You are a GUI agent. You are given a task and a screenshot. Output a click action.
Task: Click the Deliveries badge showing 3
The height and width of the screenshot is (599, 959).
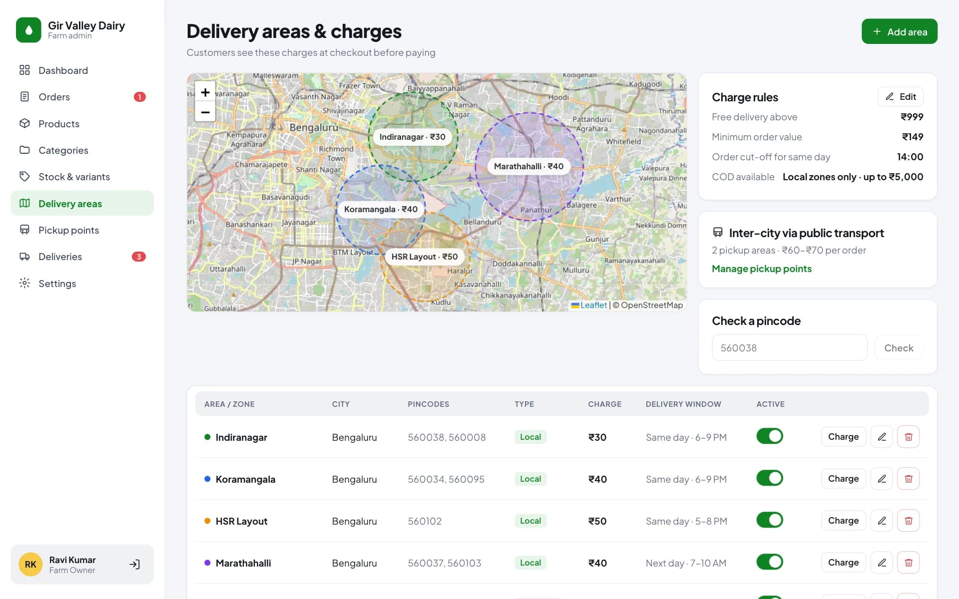point(138,257)
